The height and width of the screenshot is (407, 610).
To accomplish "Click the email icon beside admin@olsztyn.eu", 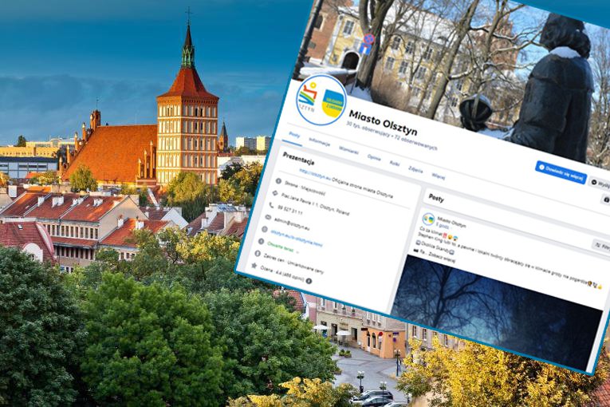I will coord(268,217).
